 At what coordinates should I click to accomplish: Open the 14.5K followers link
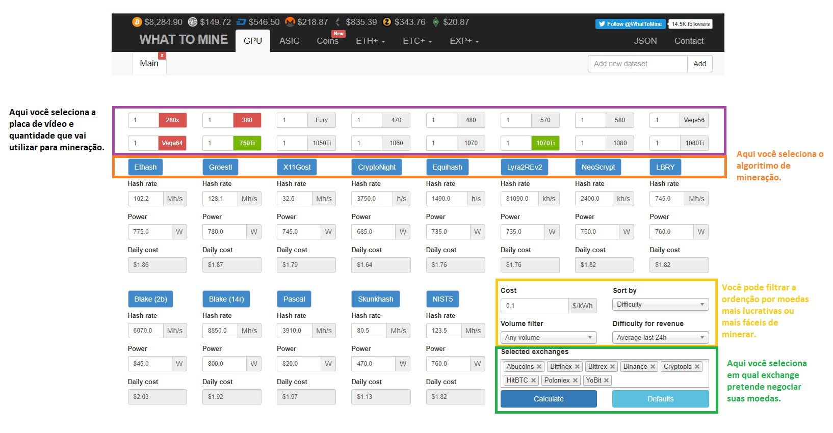pyautogui.click(x=691, y=24)
